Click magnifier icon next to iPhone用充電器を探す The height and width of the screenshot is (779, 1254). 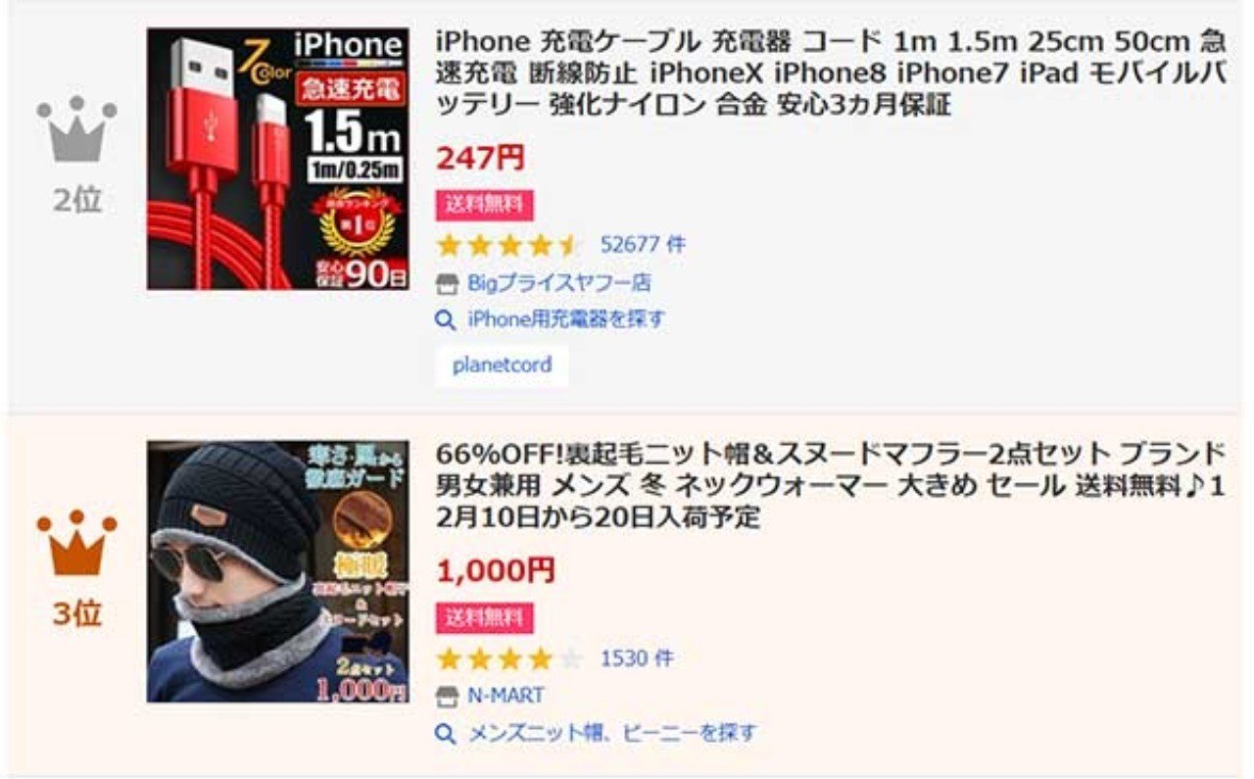(x=446, y=320)
